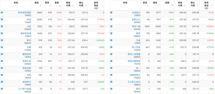Open broker link 凱基台北
Image resolution: width=215 pixels, height=94 pixels.
(x=136, y=20)
